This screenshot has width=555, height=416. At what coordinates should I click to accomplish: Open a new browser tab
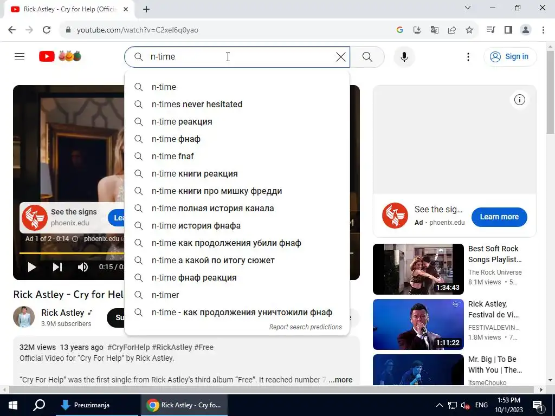tap(146, 9)
